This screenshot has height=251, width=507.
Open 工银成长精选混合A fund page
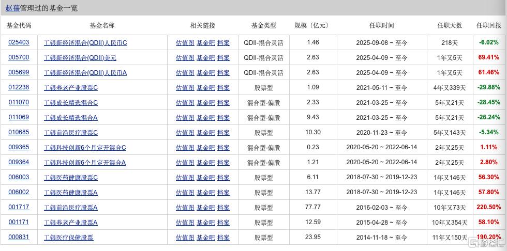coord(71,117)
